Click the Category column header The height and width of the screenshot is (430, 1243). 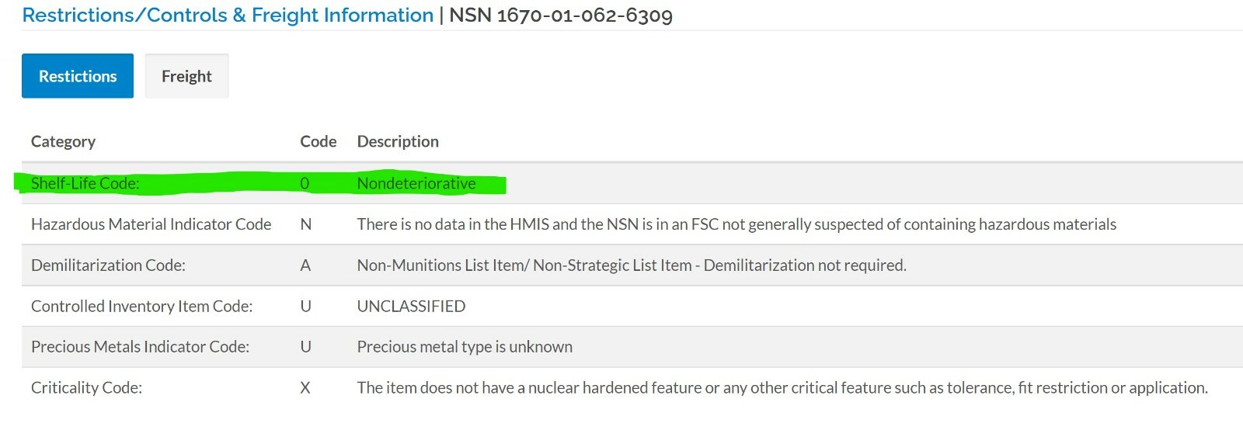(x=63, y=141)
